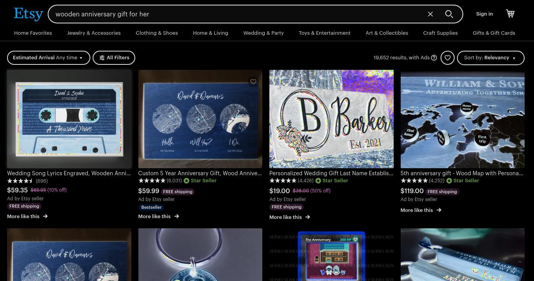The width and height of the screenshot is (534, 281).
Task: Open 5th anniversary gift Wood Map listing title
Action: (x=462, y=173)
